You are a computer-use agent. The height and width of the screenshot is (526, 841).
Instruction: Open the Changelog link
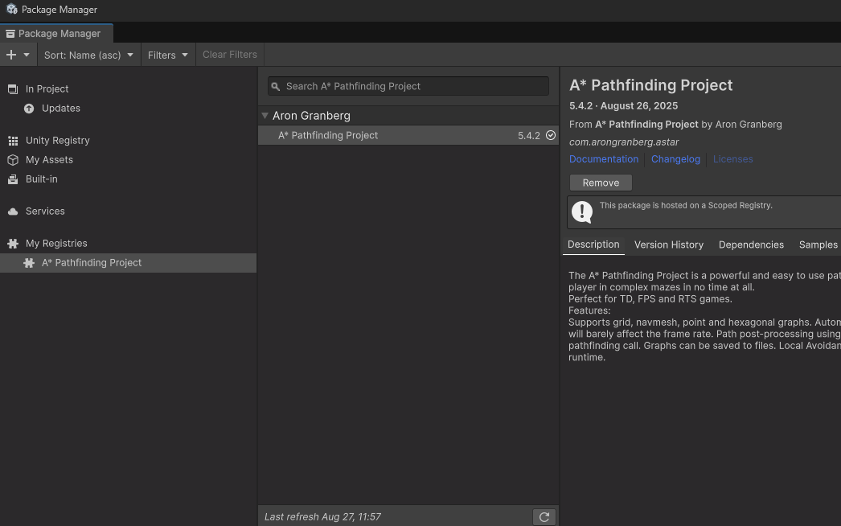pos(675,159)
